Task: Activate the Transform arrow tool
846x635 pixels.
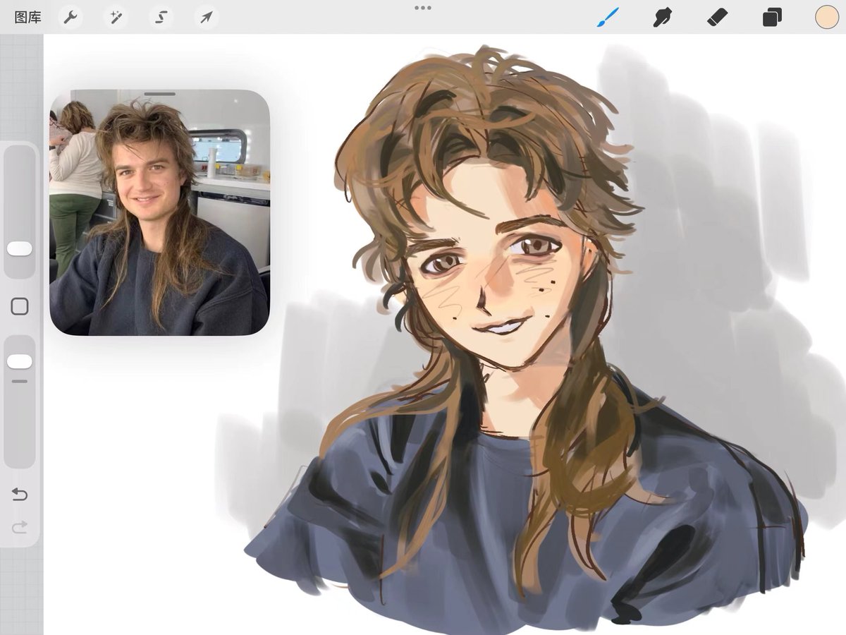Action: tap(206, 17)
